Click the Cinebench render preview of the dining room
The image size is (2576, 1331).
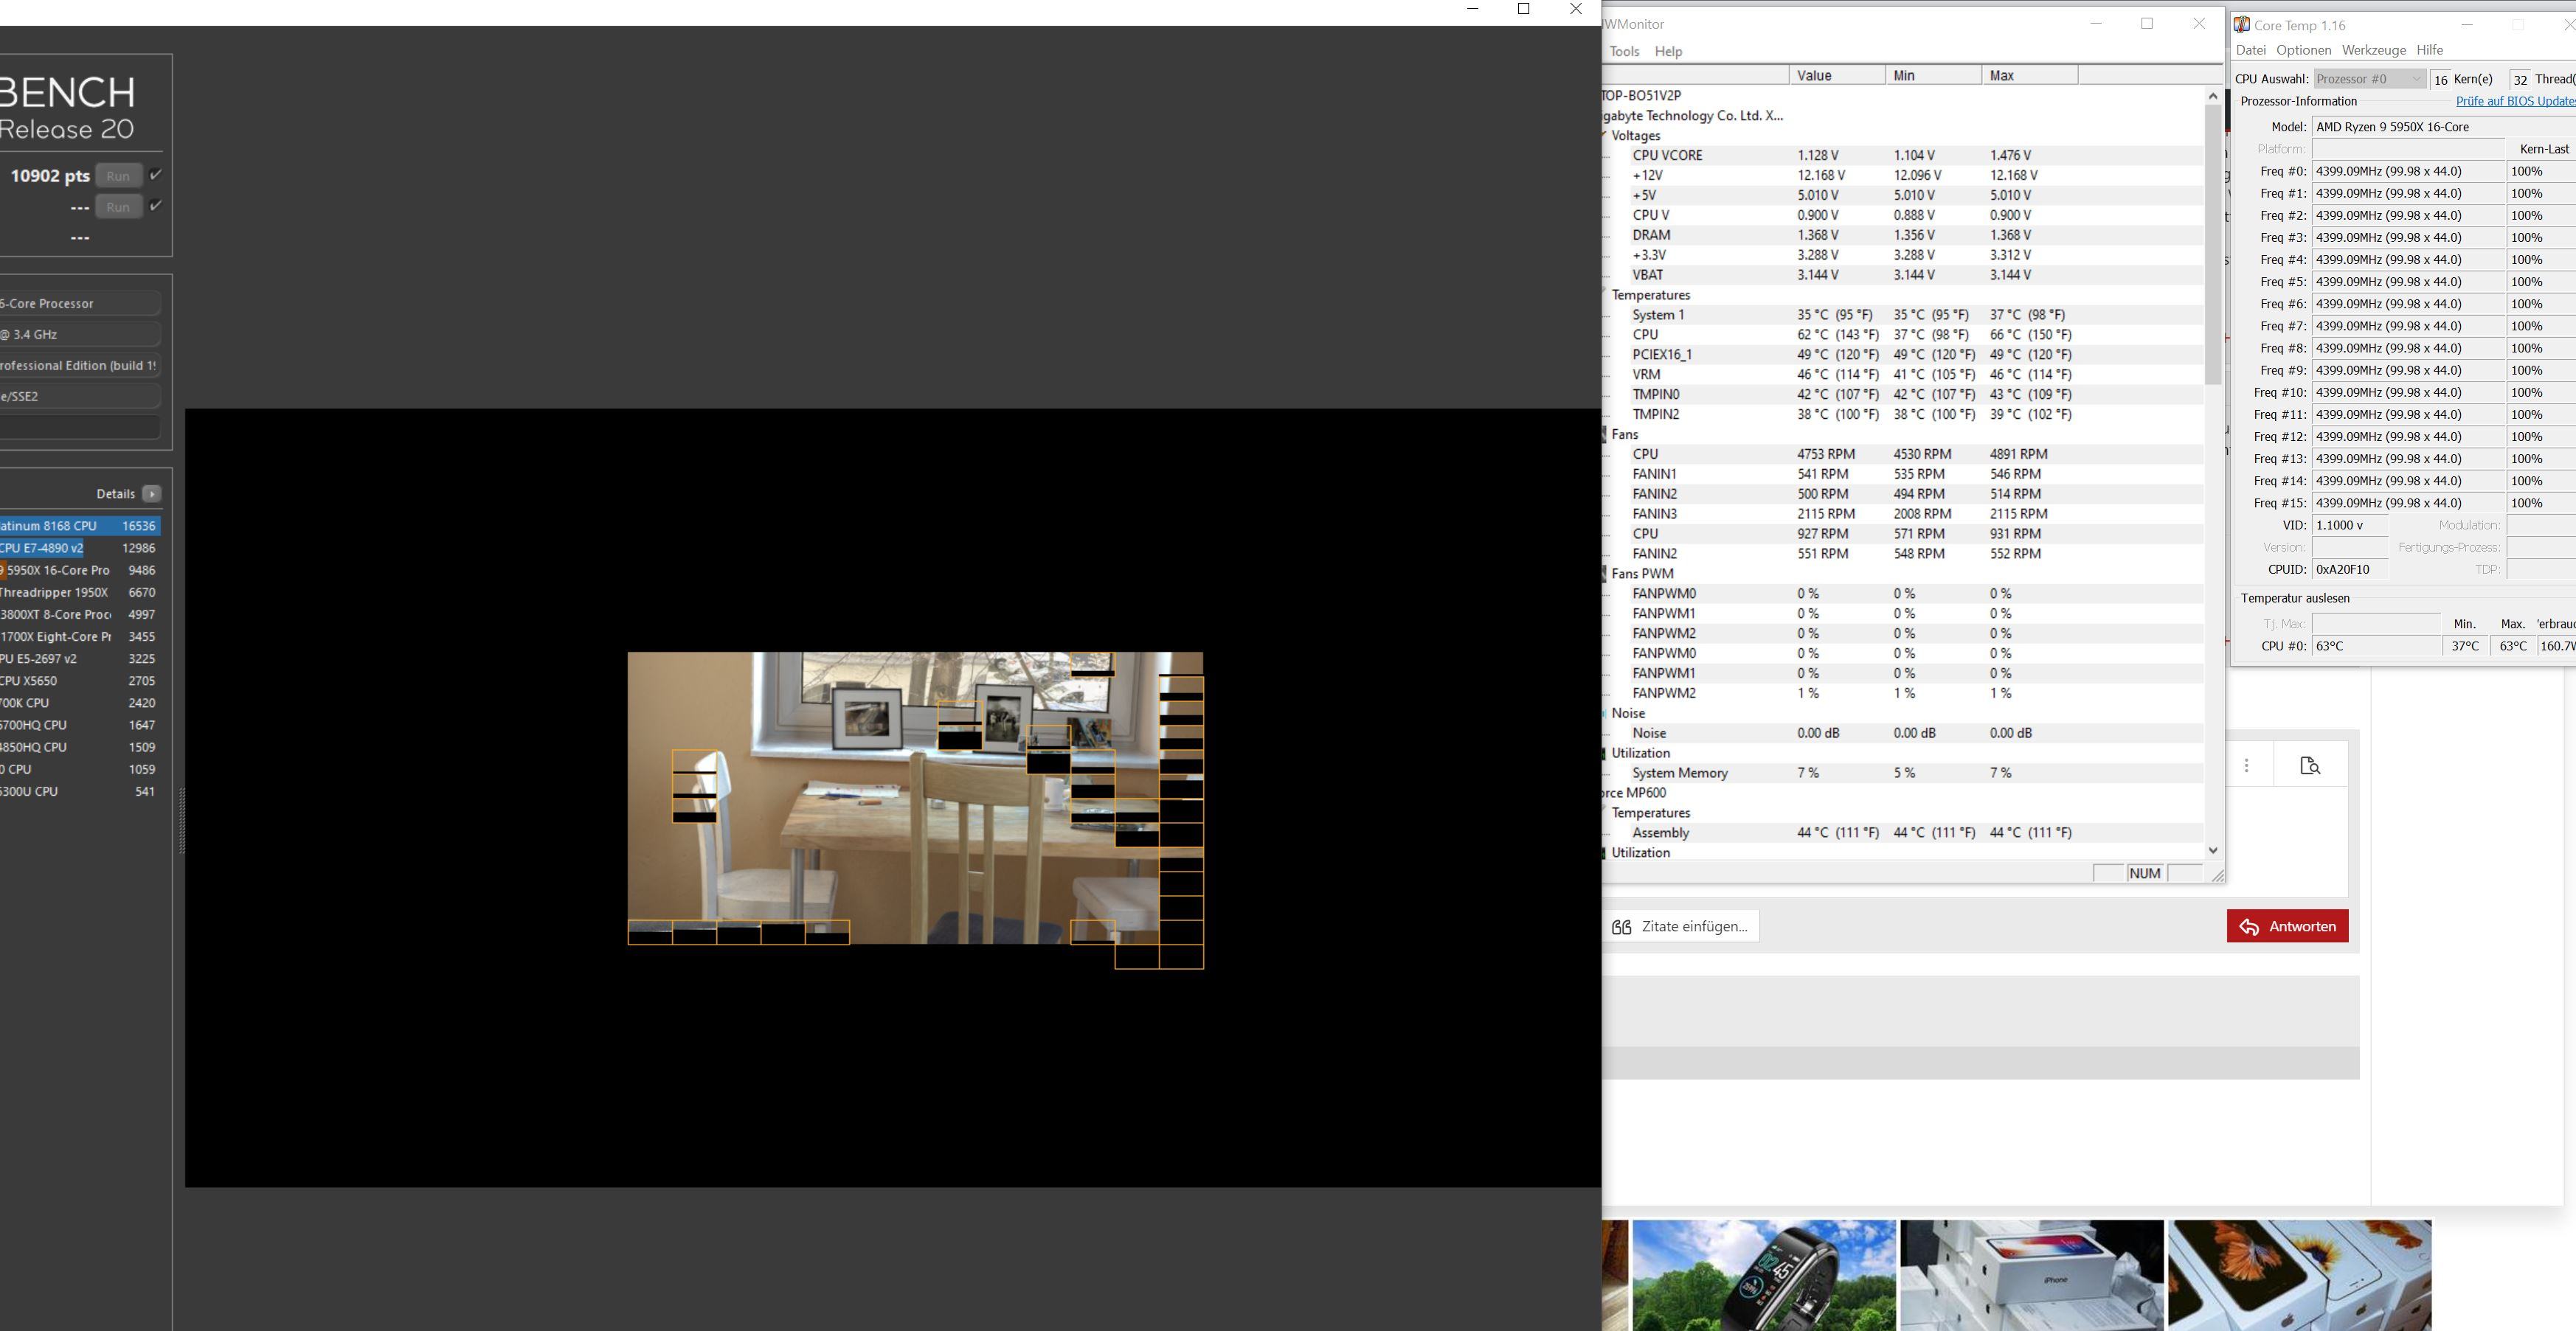tap(915, 797)
